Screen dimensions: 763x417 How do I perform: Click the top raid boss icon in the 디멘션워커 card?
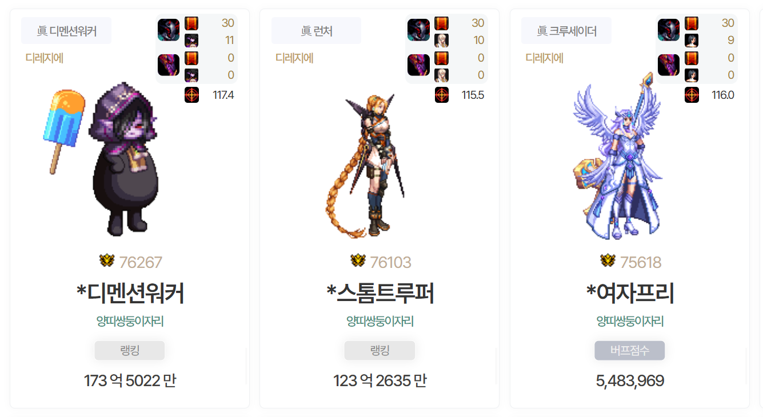tap(169, 30)
